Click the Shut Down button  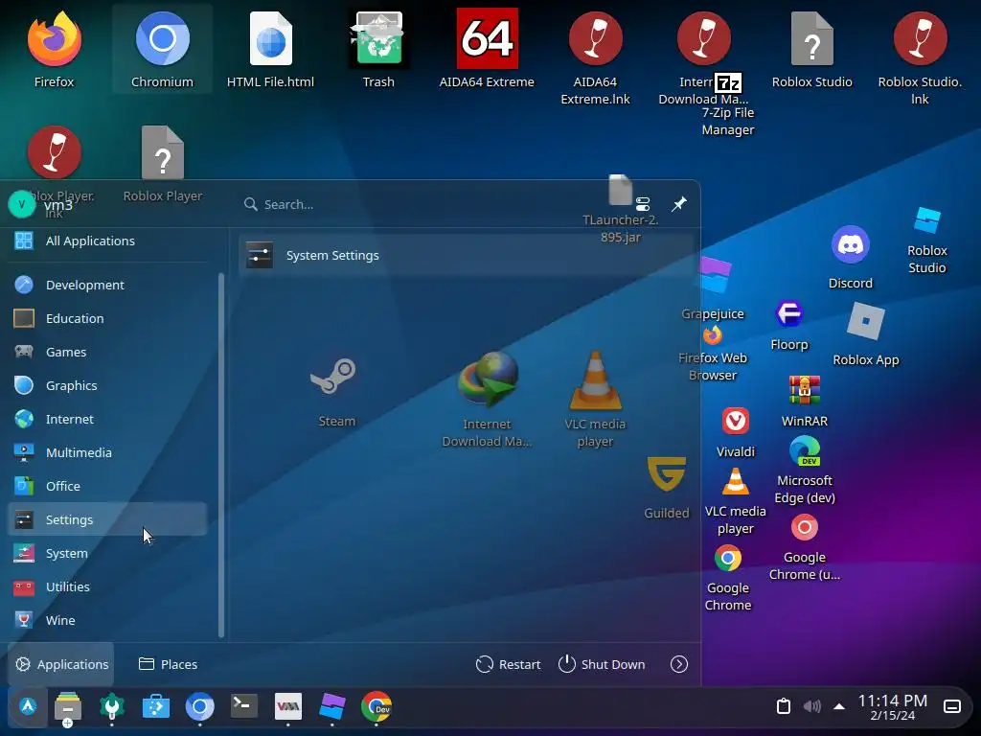(x=602, y=664)
